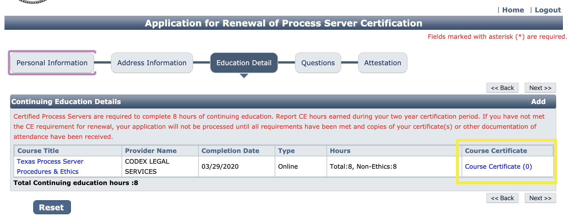The image size is (568, 221).
Task: Click top << Back button
Action: [x=502, y=88]
